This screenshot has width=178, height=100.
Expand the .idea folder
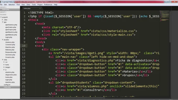click(x=2, y=20)
